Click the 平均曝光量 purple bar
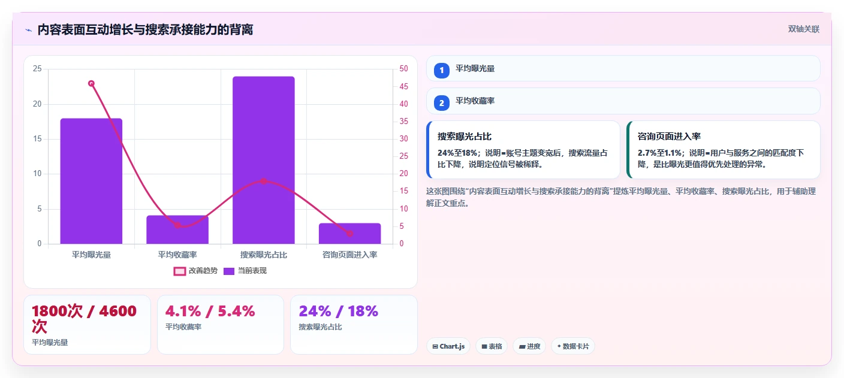844x378 pixels. tap(91, 181)
